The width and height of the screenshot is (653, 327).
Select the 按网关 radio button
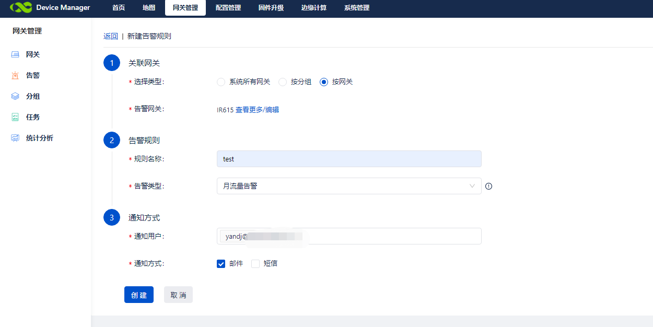click(324, 82)
